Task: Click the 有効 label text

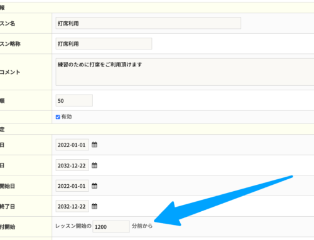Action: 67,117
